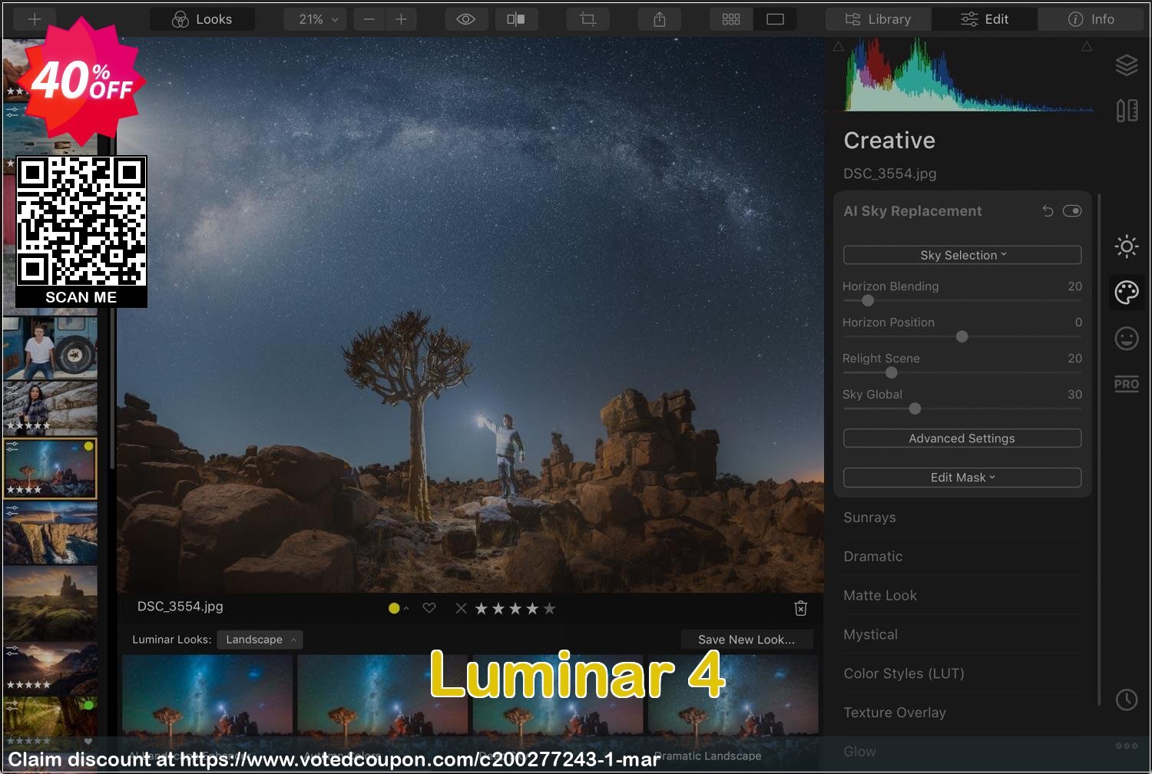The height and width of the screenshot is (774, 1152).
Task: Open the Canvas tools icon
Action: (x=1127, y=111)
